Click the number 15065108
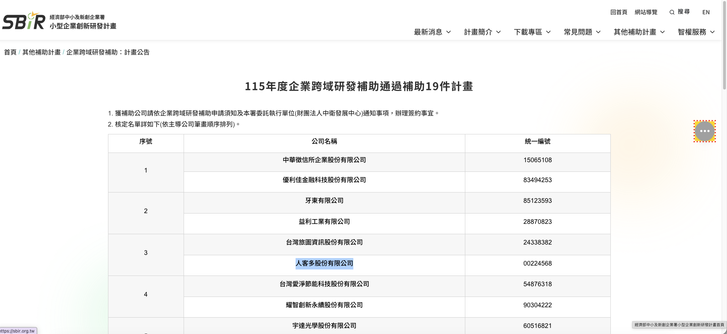 coord(538,160)
